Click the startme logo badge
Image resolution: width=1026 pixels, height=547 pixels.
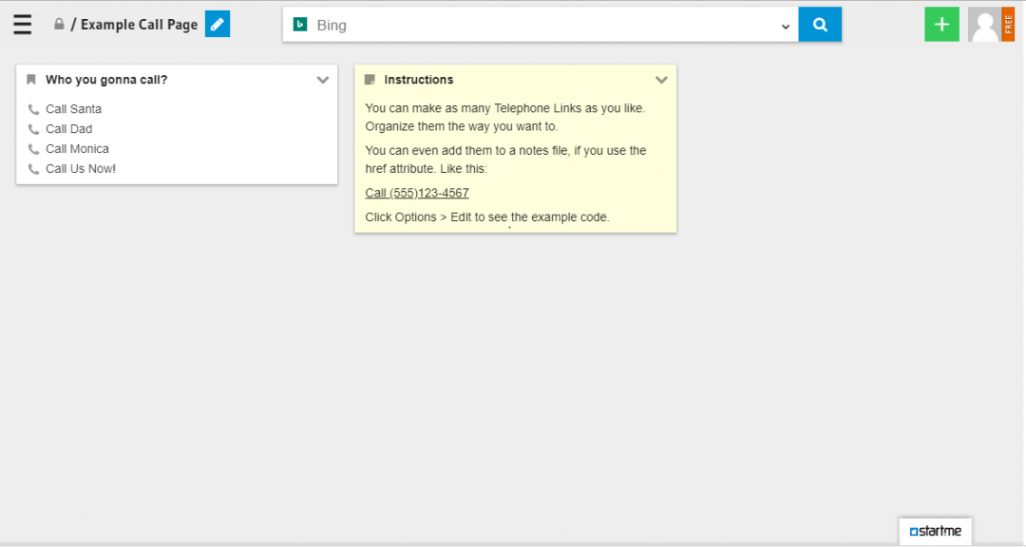pyautogui.click(x=935, y=531)
